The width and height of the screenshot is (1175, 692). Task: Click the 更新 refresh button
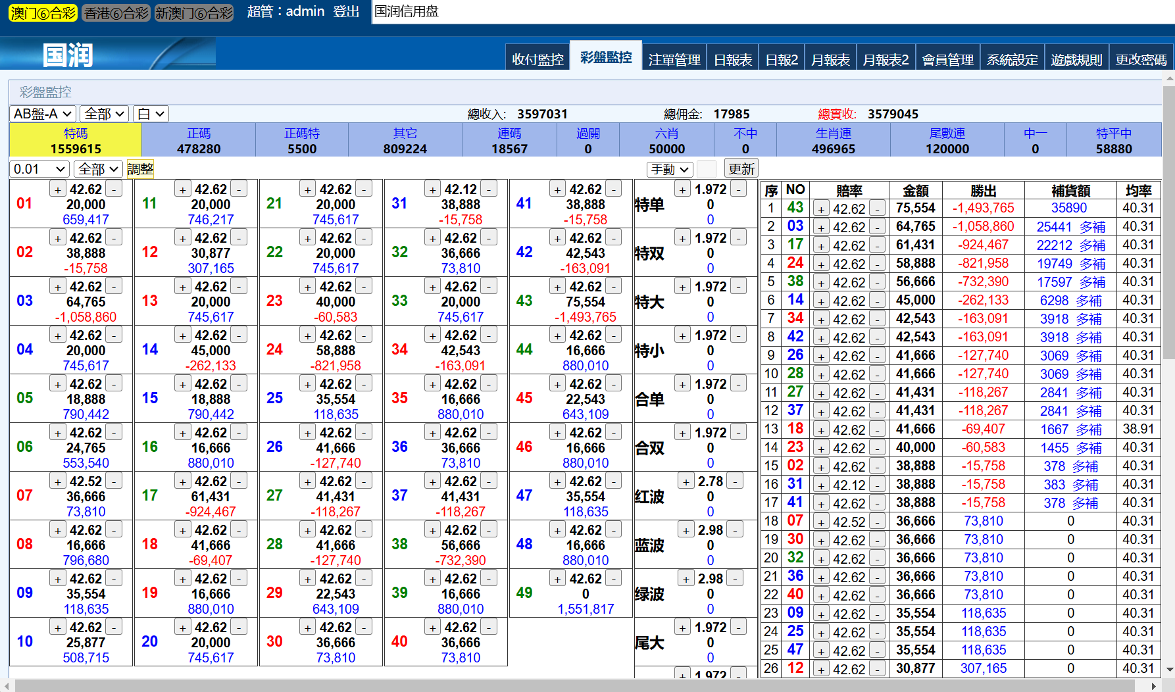[x=741, y=169]
